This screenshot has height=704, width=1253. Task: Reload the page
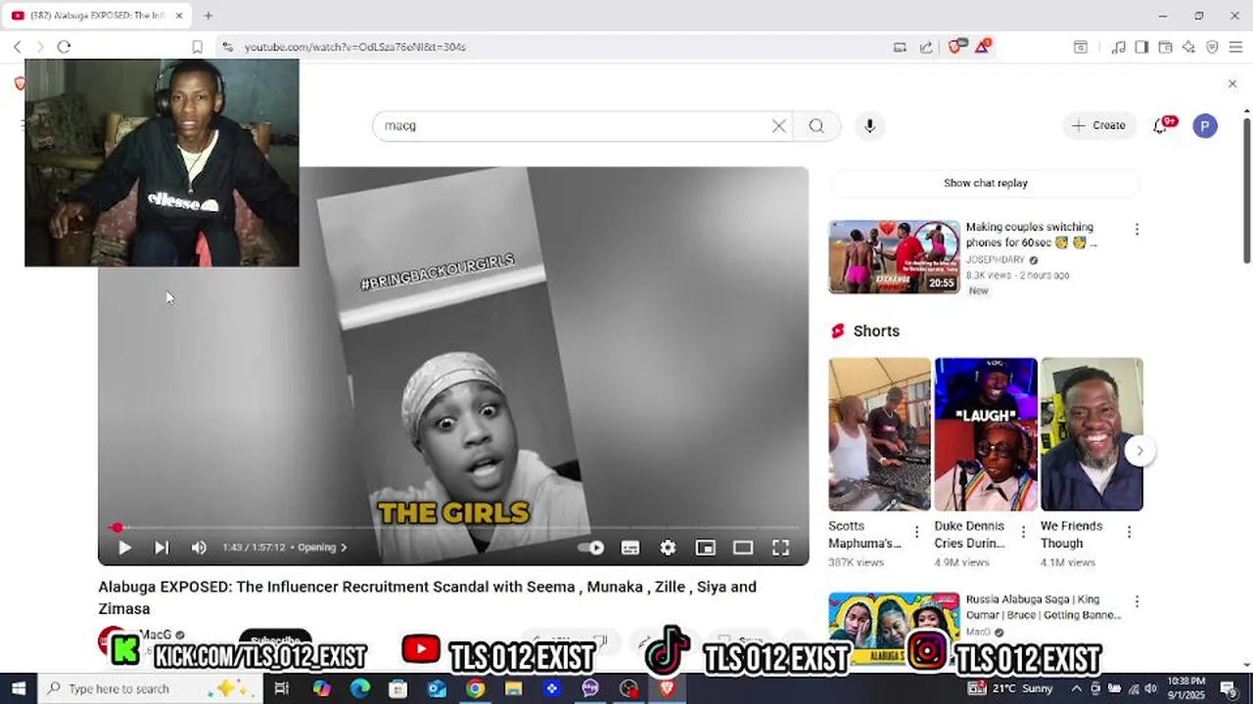pyautogui.click(x=64, y=47)
